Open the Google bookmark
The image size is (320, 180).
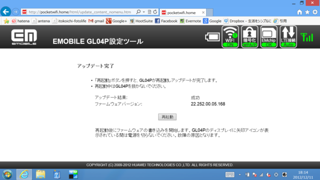click(x=212, y=21)
